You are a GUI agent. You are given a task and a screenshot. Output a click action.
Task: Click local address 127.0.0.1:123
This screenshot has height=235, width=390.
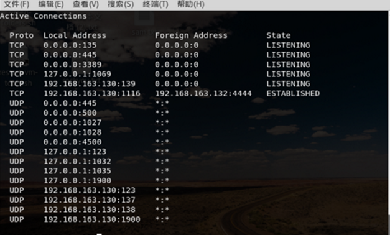75,152
